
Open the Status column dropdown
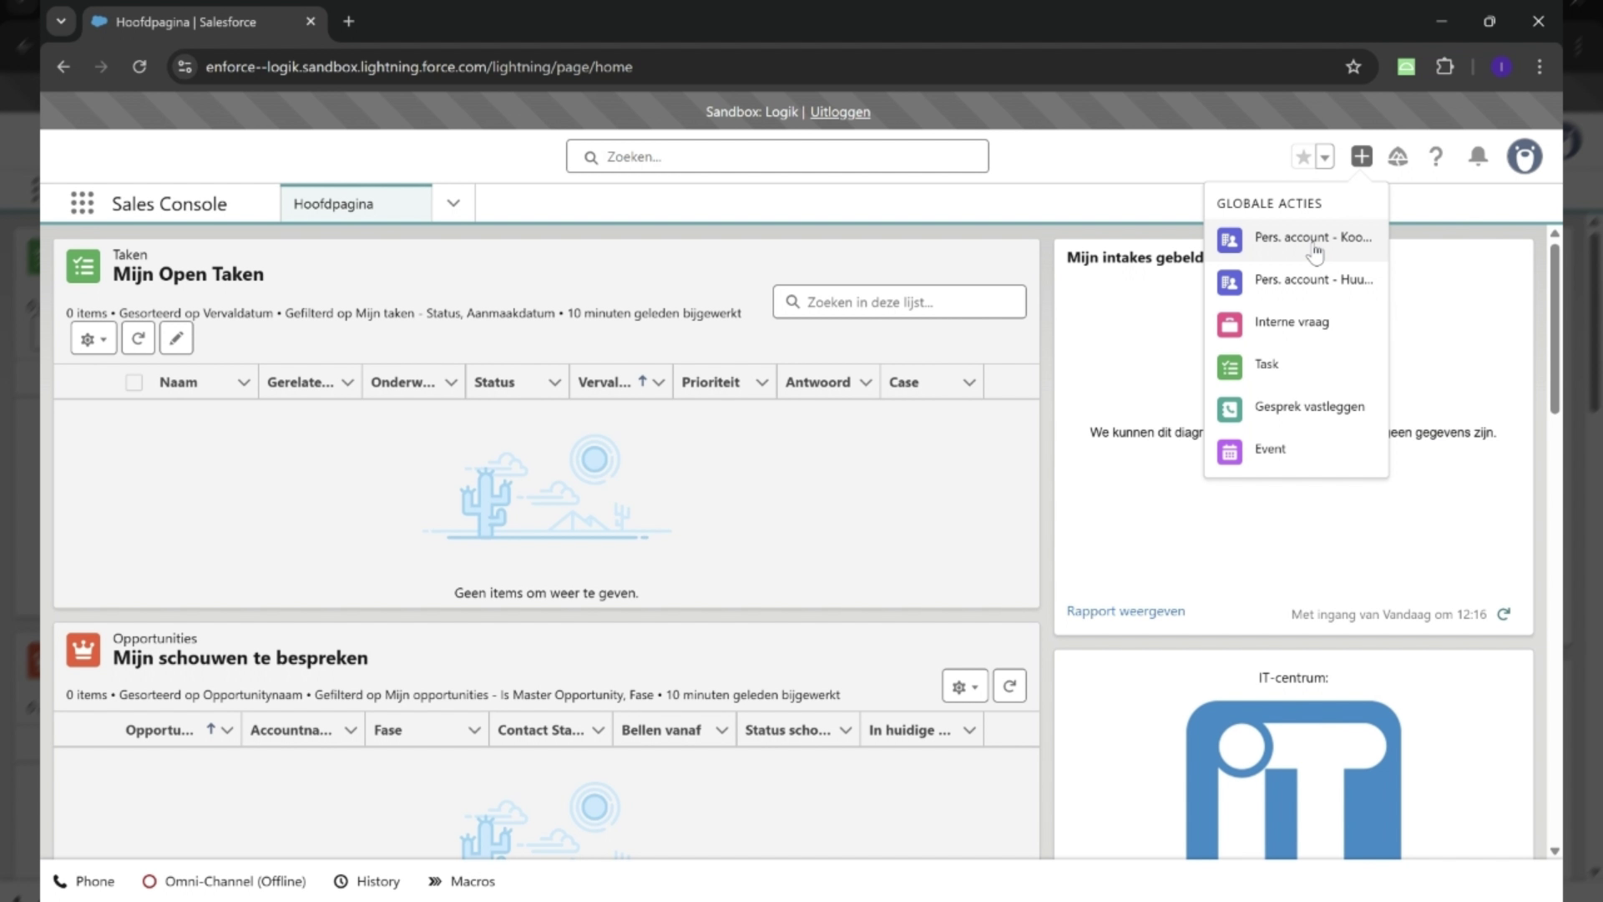point(555,382)
